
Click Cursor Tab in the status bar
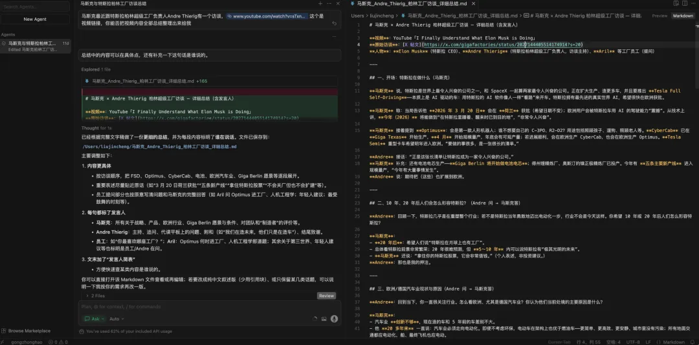(559, 342)
